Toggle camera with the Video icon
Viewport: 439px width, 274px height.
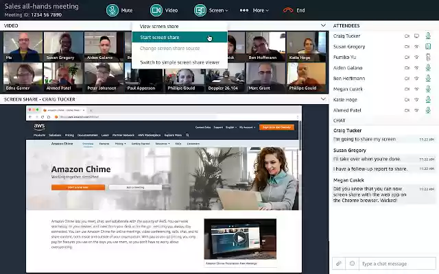(x=156, y=10)
